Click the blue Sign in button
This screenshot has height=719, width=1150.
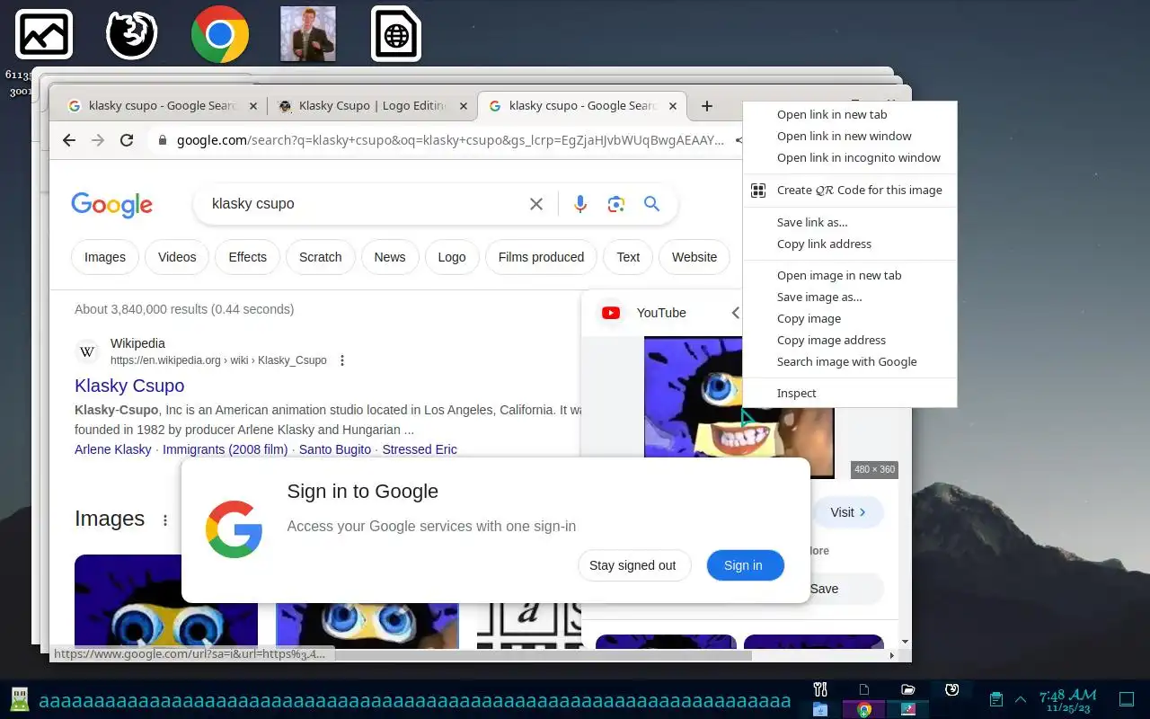point(745,565)
